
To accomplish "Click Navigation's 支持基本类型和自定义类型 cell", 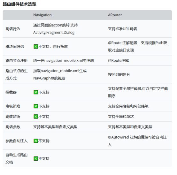I will (55, 127).
